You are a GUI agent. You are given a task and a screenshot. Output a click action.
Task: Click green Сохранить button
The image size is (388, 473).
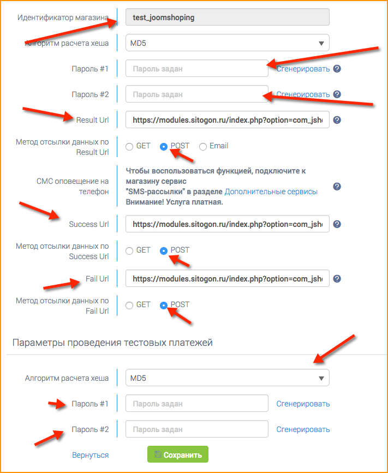178,454
